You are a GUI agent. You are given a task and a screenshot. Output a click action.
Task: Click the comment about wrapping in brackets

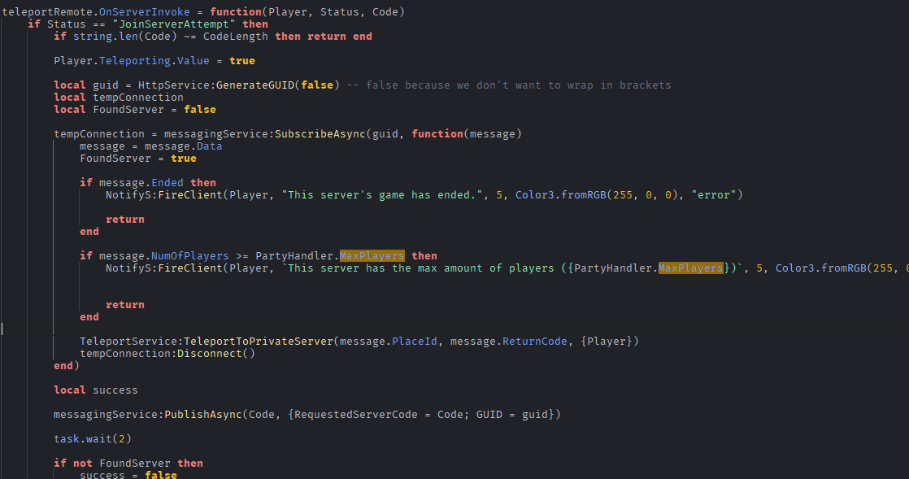coord(509,85)
